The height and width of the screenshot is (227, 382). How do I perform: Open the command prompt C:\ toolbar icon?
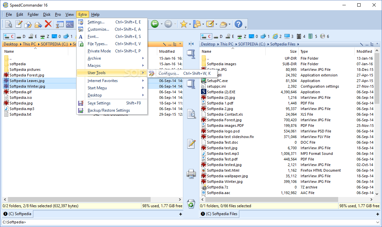(70, 24)
